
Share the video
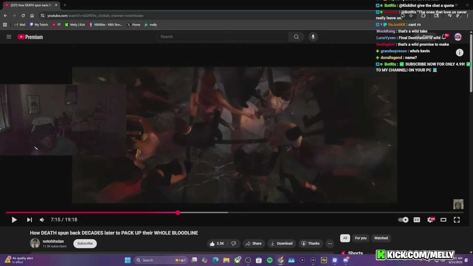(x=253, y=243)
